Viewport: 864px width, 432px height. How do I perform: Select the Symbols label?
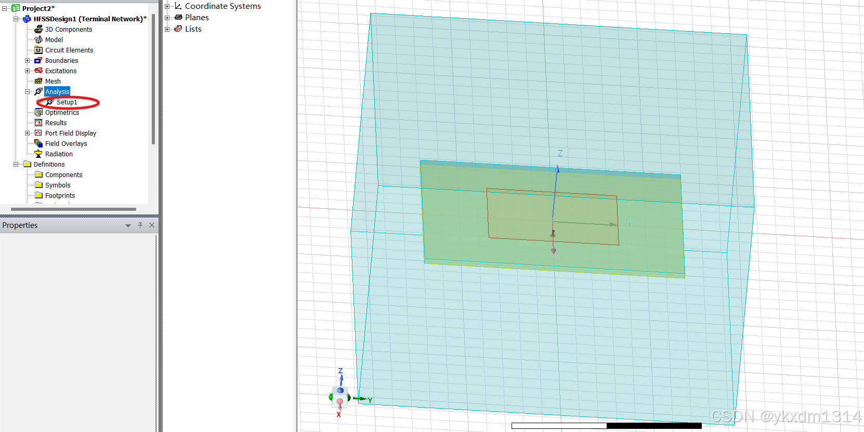point(58,185)
